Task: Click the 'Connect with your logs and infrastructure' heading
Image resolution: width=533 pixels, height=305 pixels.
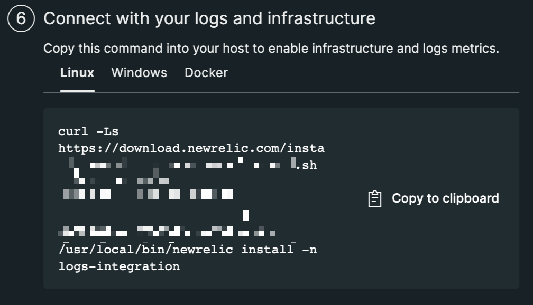Action: [x=209, y=18]
